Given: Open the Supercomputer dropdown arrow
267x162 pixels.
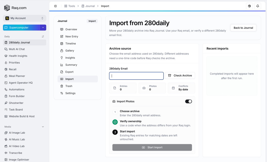Looking at the screenshot, I should pos(43,28).
